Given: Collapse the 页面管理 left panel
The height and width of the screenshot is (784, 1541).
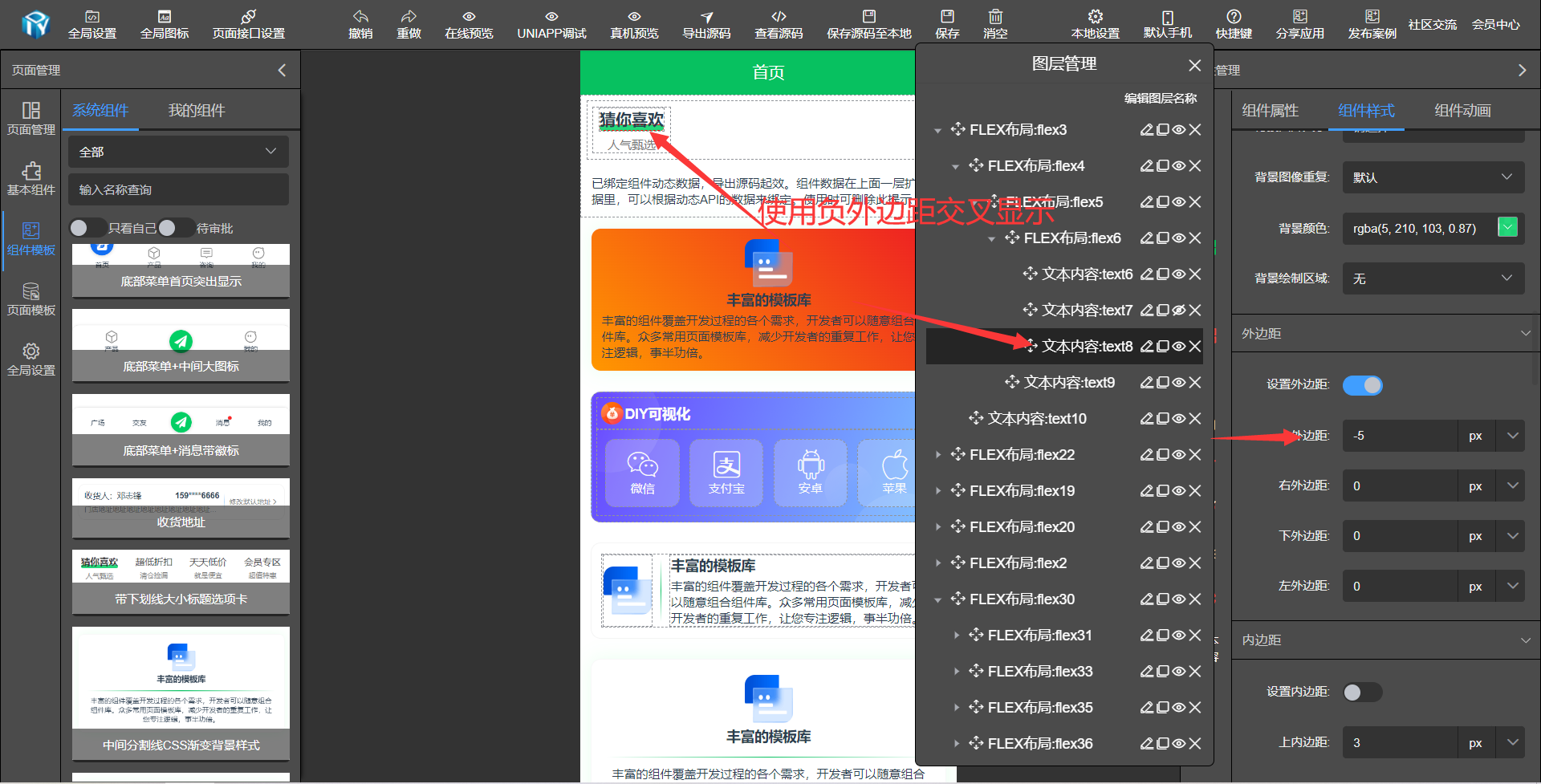Looking at the screenshot, I should (282, 70).
